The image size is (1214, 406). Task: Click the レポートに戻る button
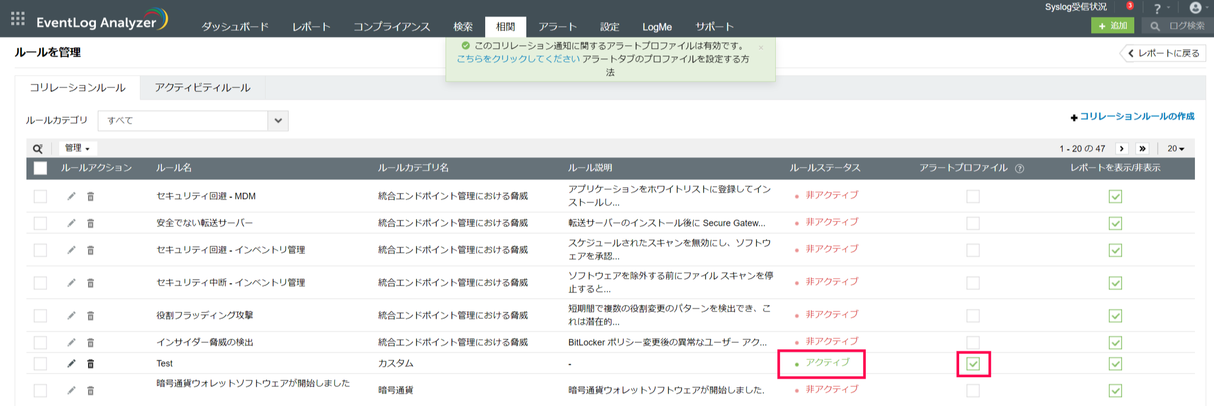point(1163,53)
